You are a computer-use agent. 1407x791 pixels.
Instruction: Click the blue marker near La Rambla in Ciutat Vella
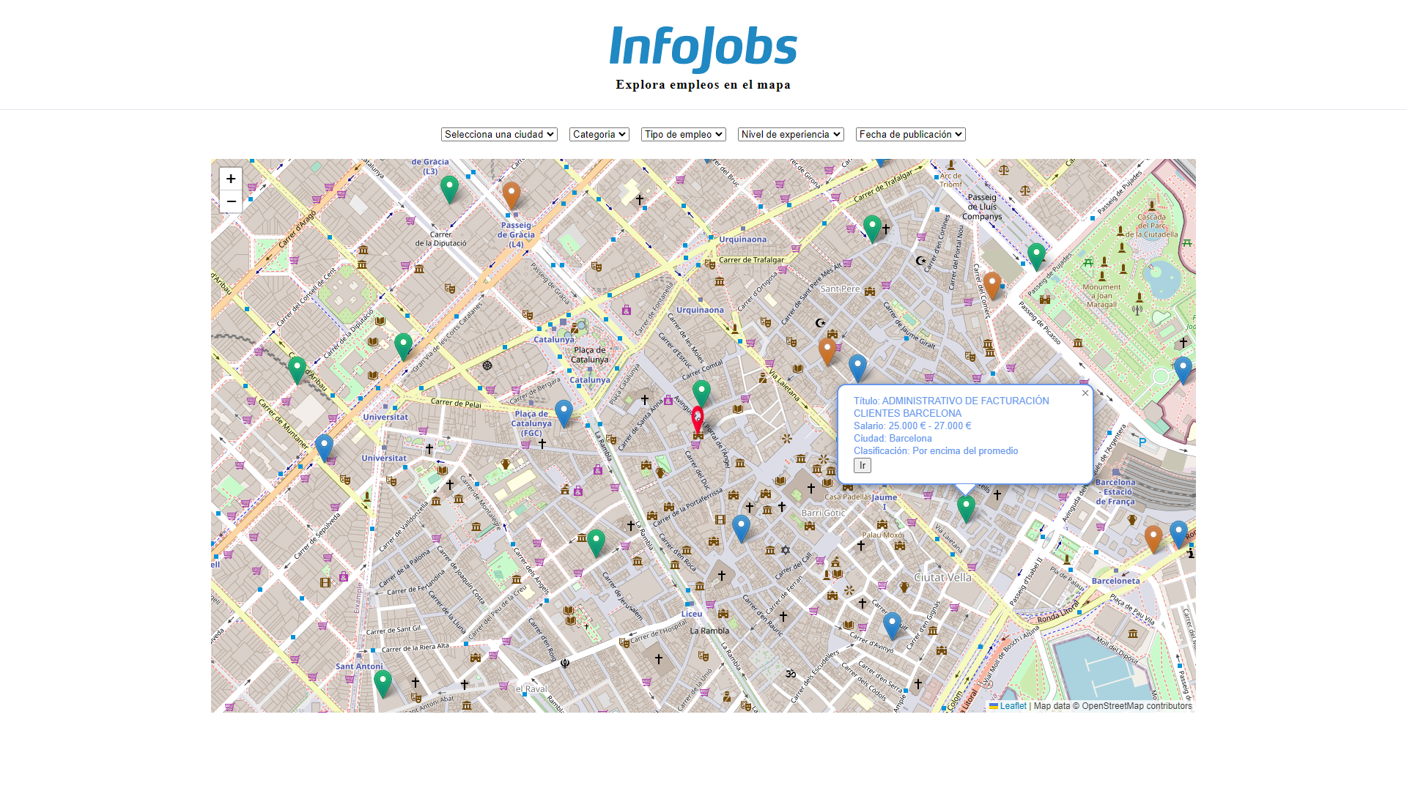pos(891,623)
